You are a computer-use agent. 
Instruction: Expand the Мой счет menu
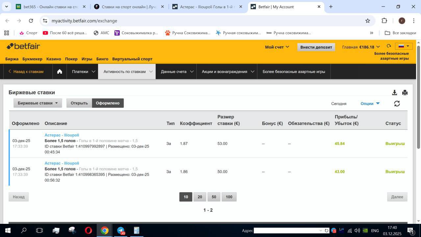(x=277, y=47)
